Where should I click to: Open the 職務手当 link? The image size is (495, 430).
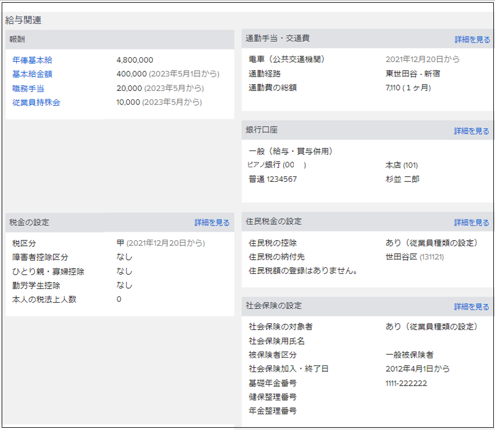coord(28,88)
